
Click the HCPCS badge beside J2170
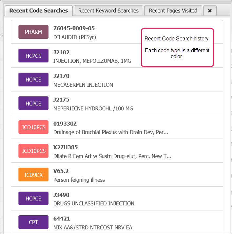(x=33, y=80)
